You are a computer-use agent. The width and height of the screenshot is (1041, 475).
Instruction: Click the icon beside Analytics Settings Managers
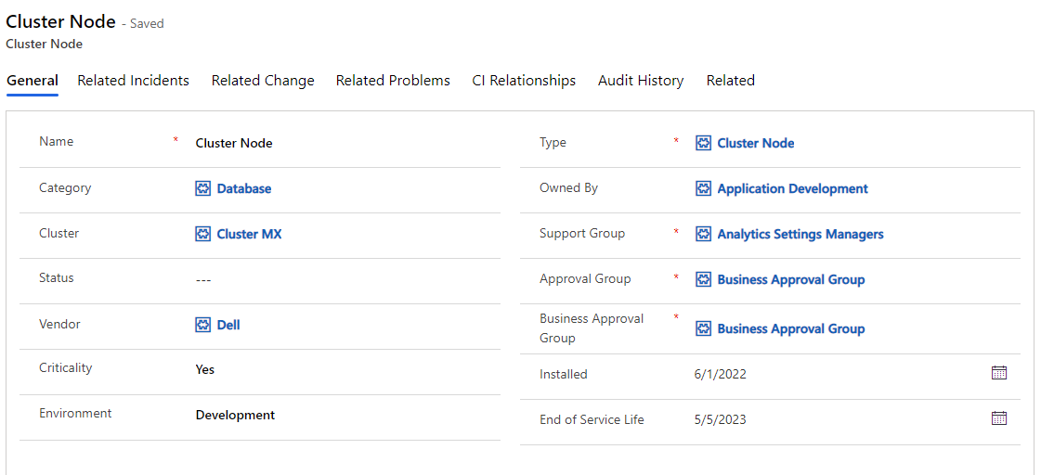click(704, 234)
